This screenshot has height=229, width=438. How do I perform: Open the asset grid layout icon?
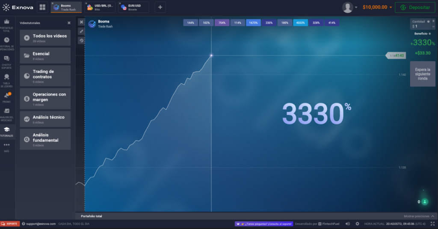(42, 7)
